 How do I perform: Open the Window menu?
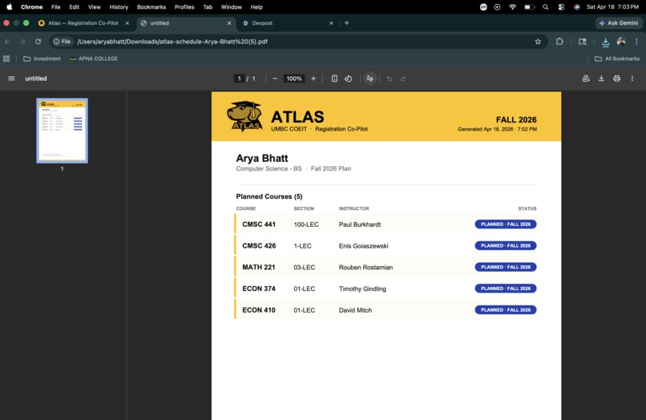[231, 7]
